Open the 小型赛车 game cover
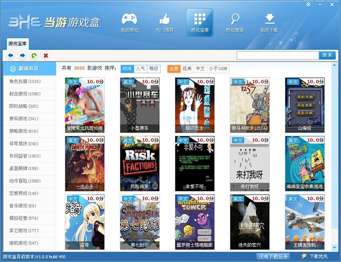 [x=139, y=105]
